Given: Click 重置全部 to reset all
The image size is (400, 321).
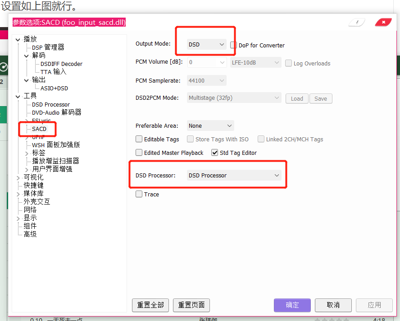Looking at the screenshot, I should 150,305.
